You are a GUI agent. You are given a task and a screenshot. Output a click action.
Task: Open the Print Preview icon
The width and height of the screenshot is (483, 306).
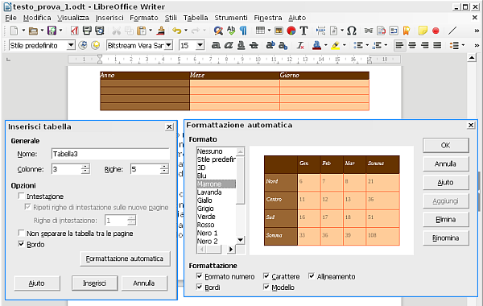(x=100, y=31)
